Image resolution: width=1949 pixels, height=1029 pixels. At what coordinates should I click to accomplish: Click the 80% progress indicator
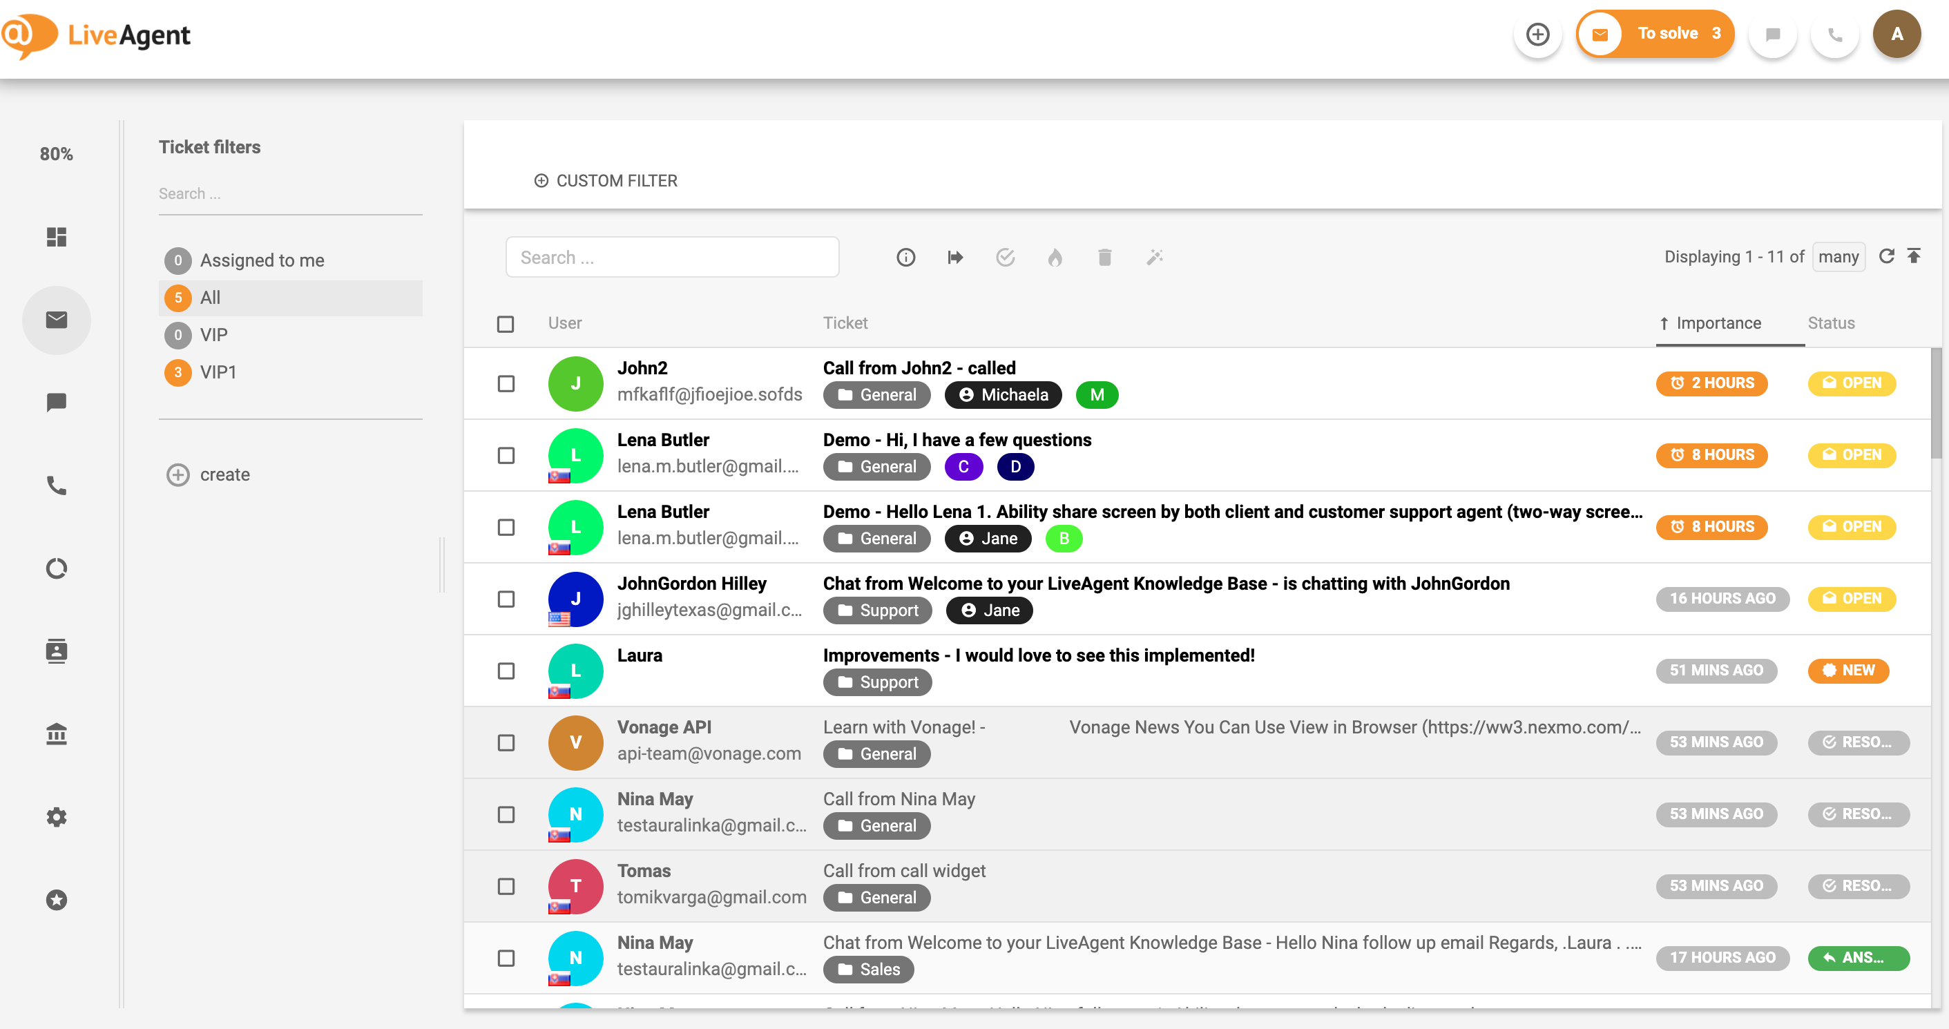57,153
